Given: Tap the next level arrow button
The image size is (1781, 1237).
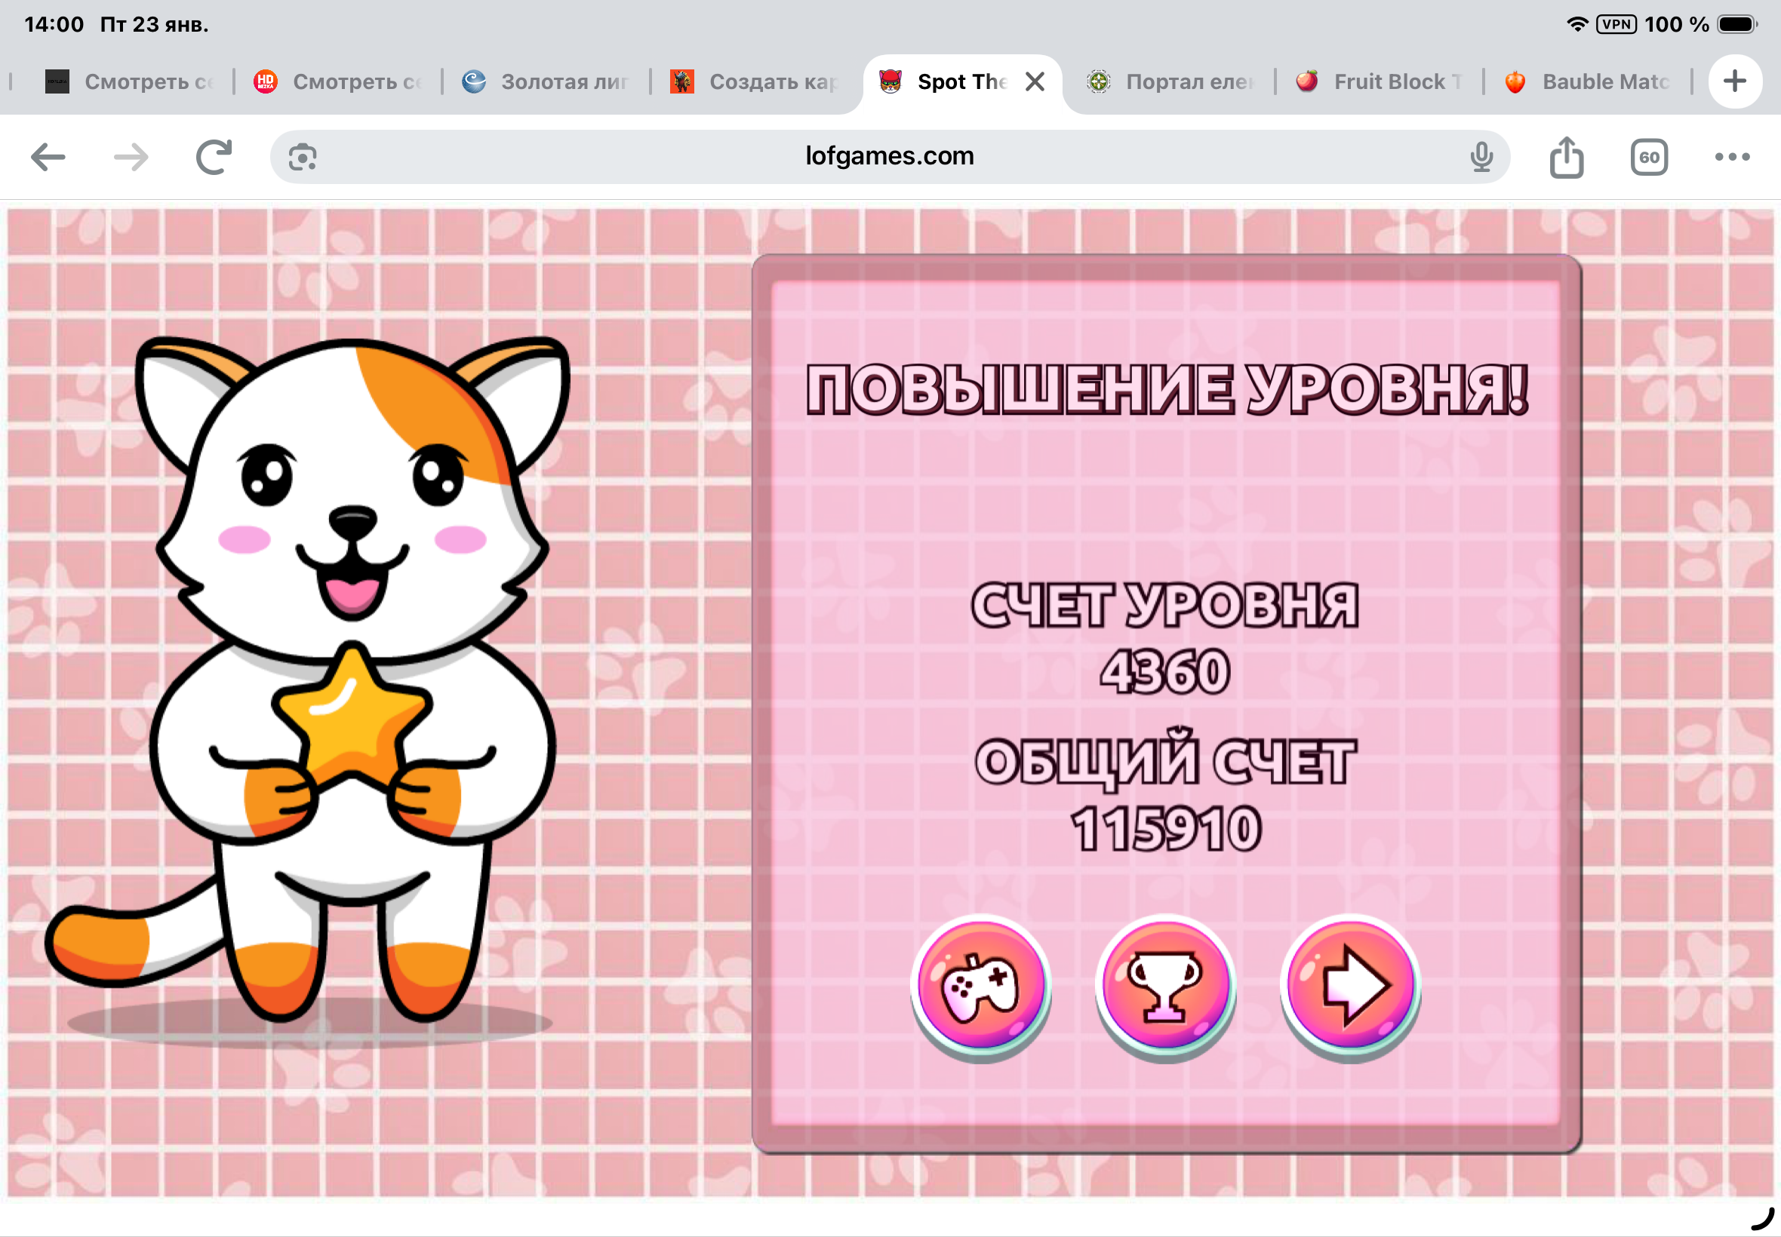Looking at the screenshot, I should point(1350,984).
